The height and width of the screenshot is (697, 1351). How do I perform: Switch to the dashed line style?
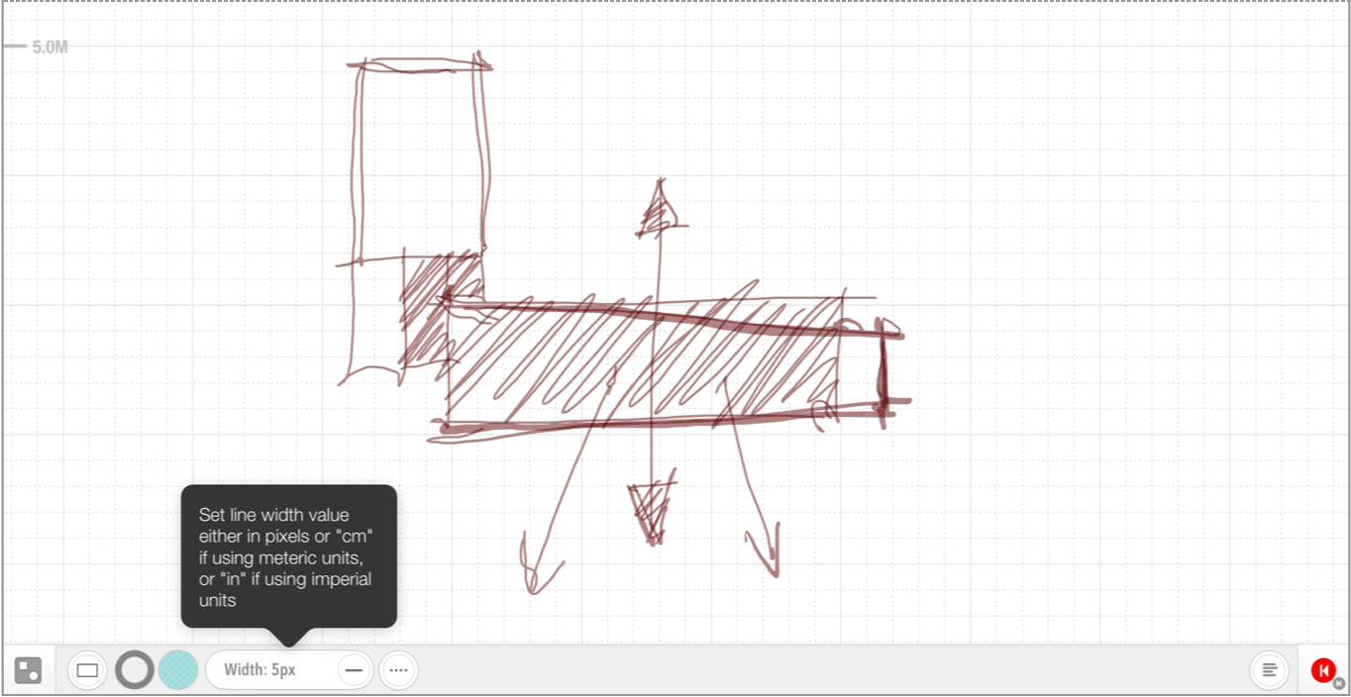pyautogui.click(x=398, y=670)
